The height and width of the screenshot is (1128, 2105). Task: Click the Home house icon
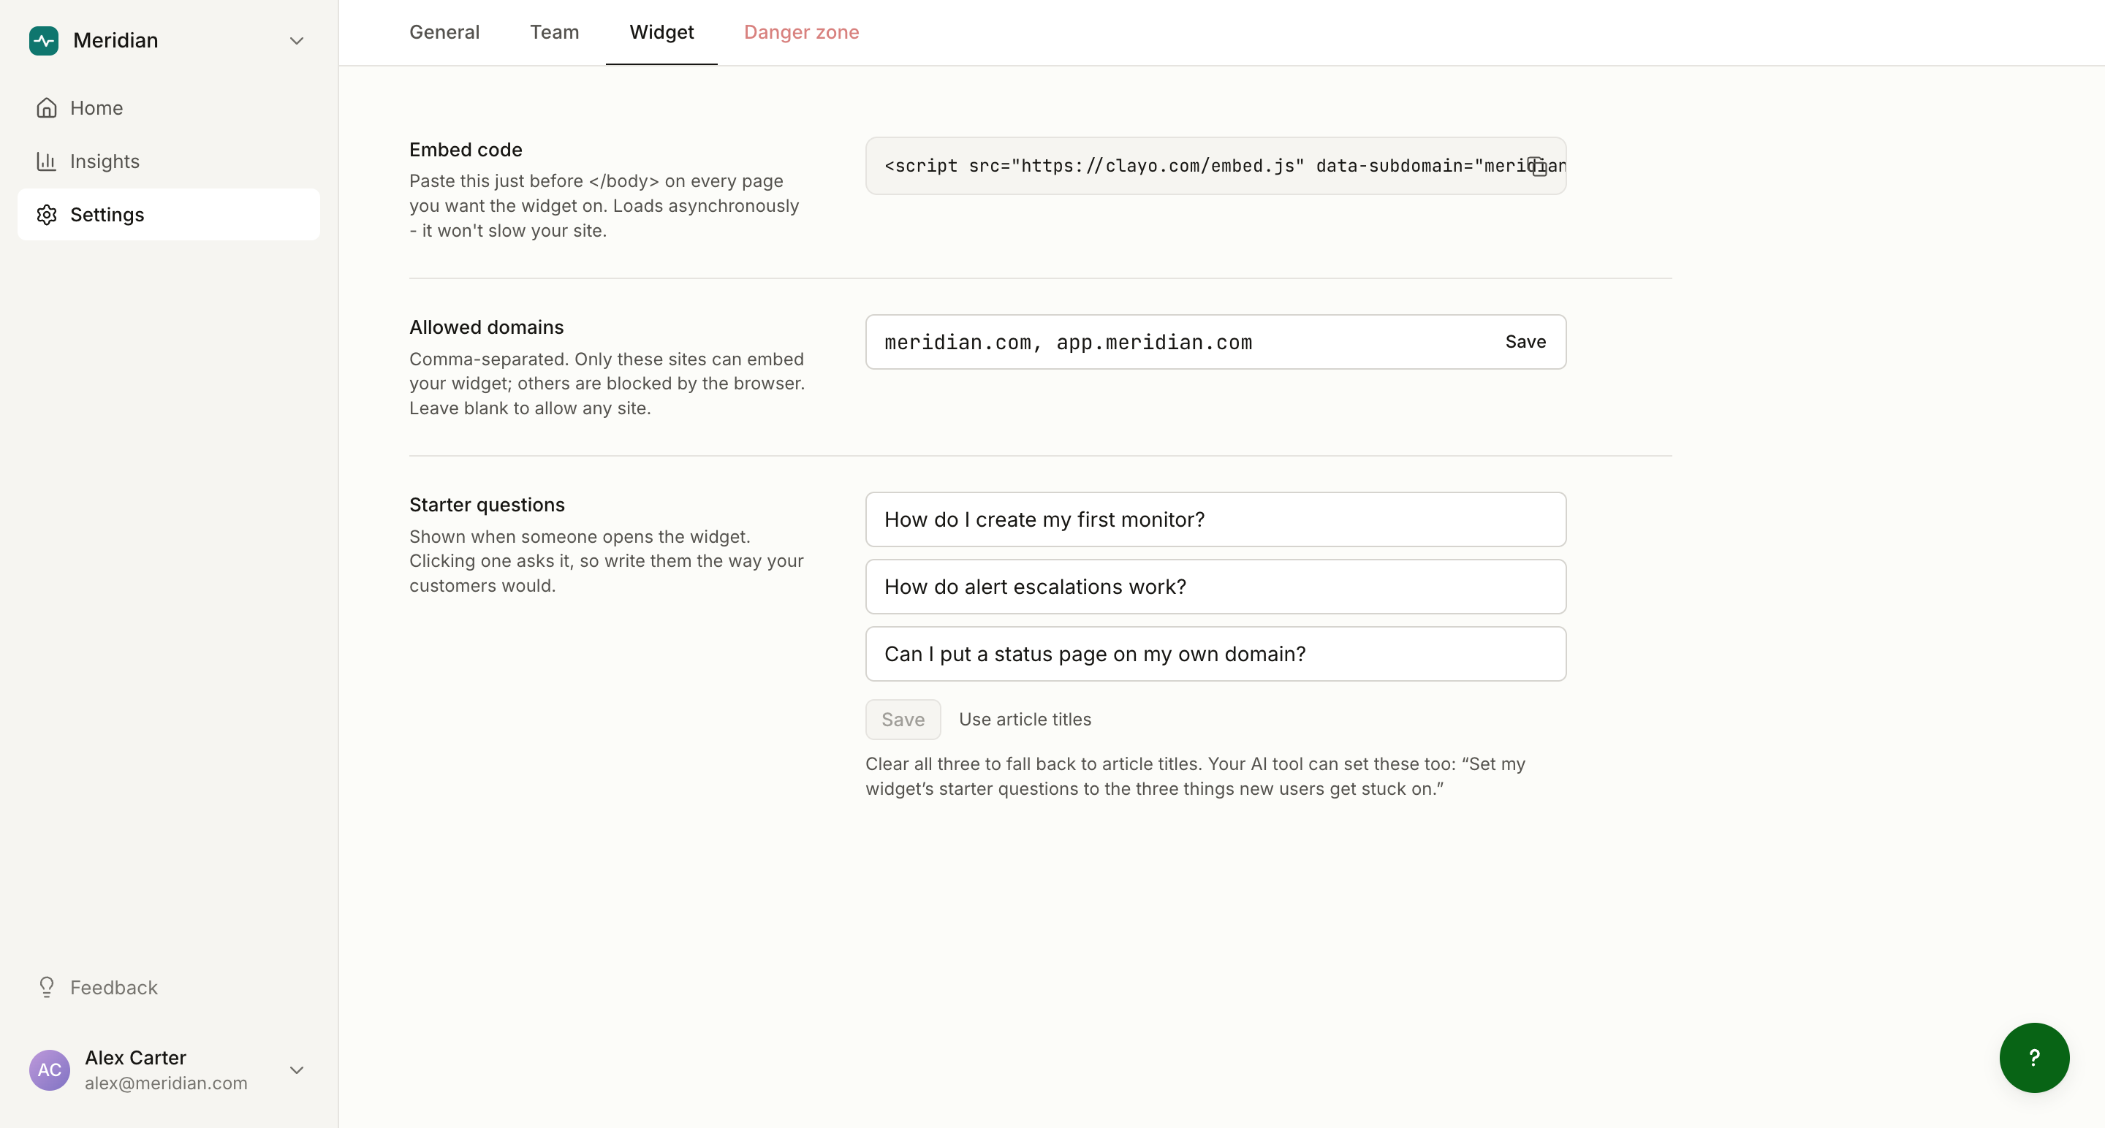pyautogui.click(x=47, y=108)
